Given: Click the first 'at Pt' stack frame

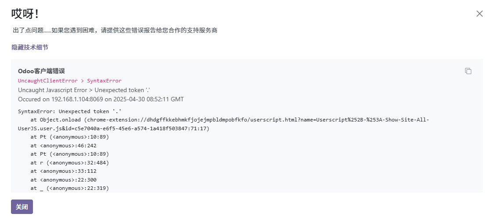Looking at the screenshot, I should [x=69, y=137].
